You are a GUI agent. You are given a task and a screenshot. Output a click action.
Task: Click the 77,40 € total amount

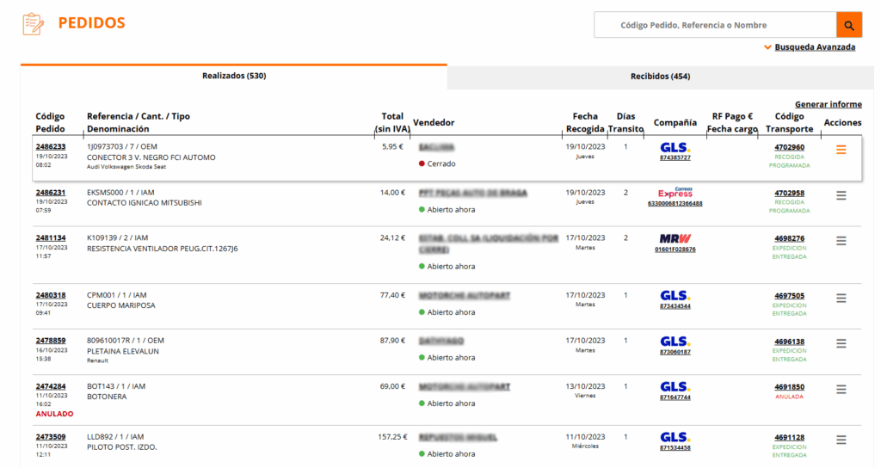coord(392,295)
